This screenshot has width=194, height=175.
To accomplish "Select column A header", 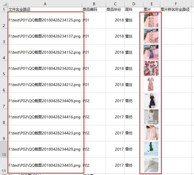I will click(x=45, y=4).
